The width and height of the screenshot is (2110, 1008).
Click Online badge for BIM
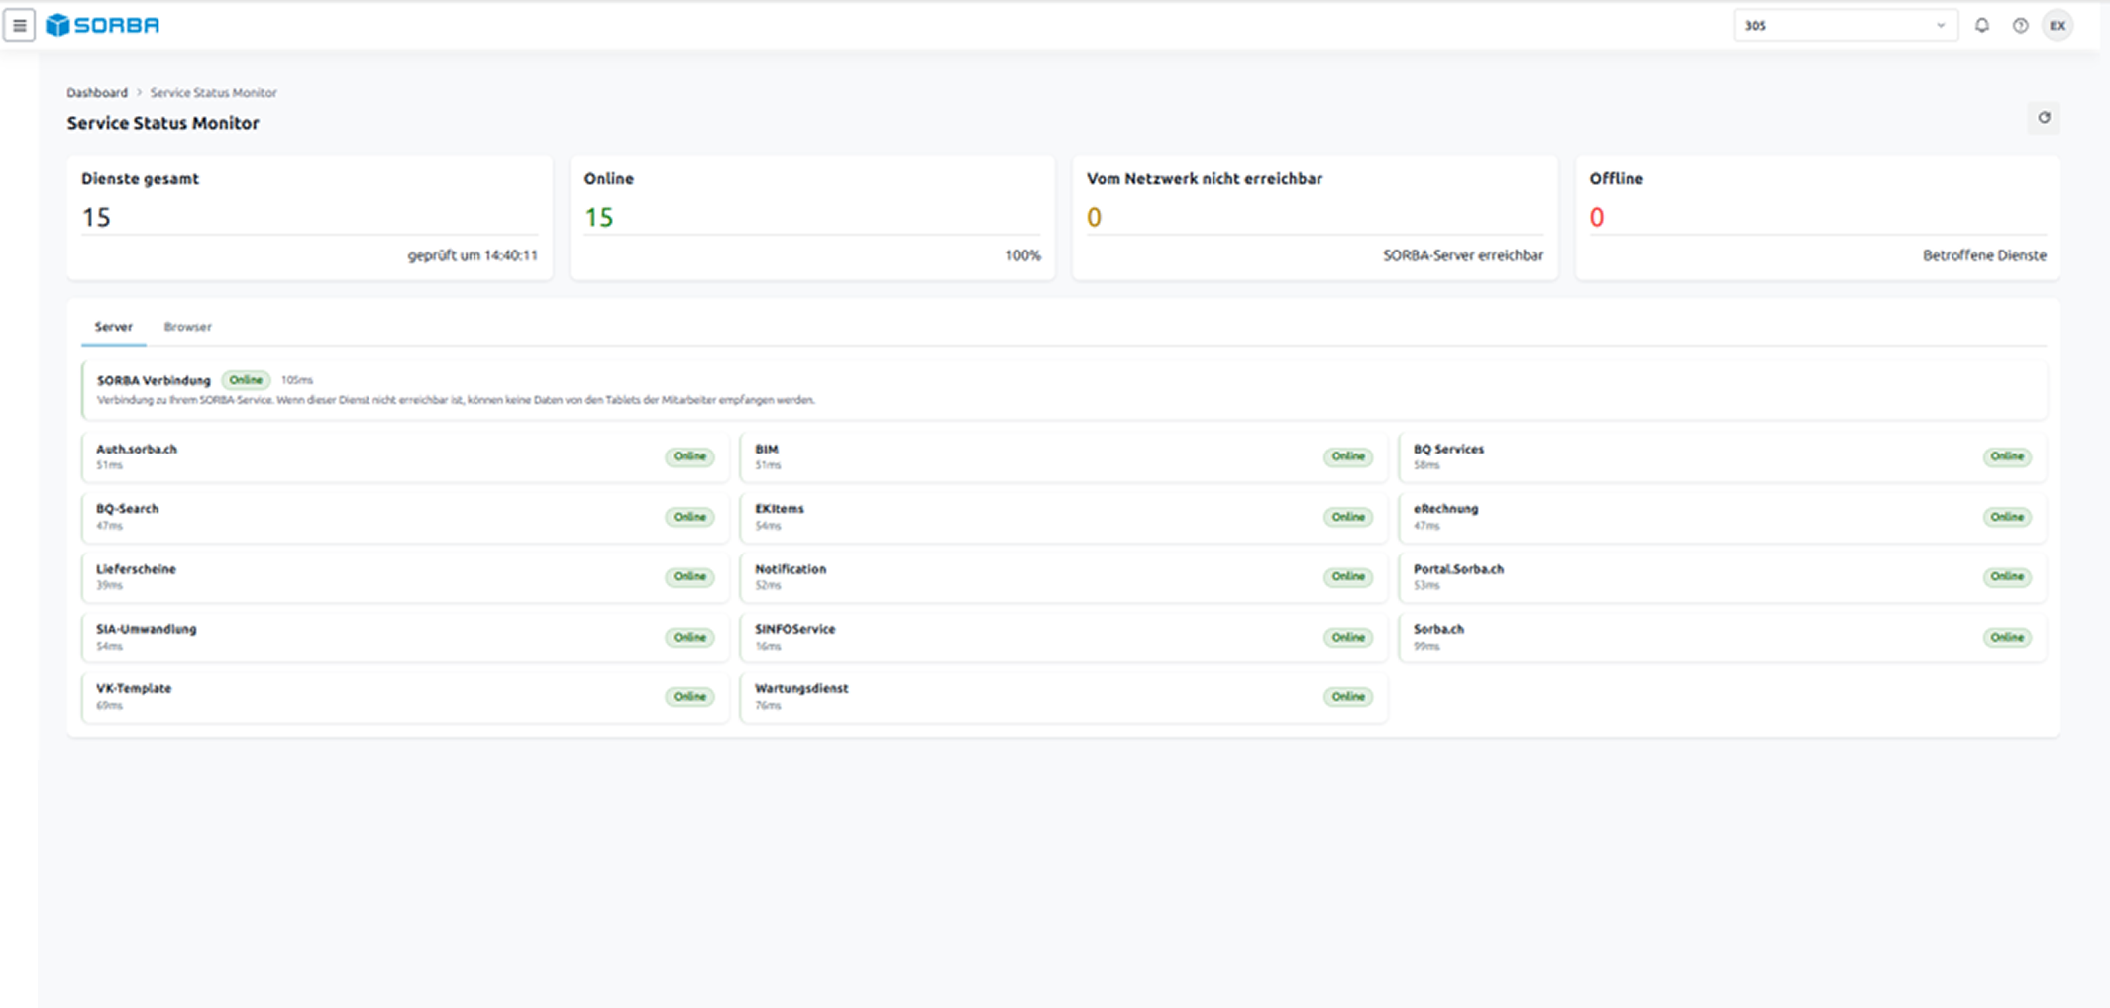click(x=1348, y=456)
